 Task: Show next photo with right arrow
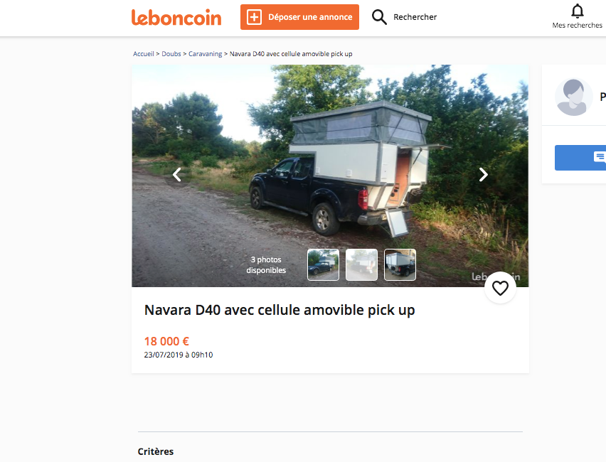click(x=483, y=175)
